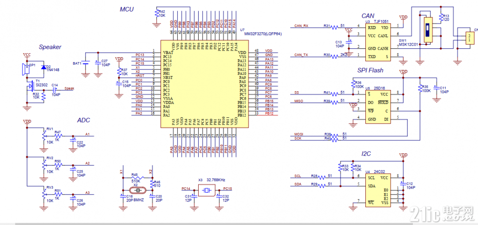Viewport: 478px width, 225px height.
Task: Click the CAN_TX net label
Action: pyautogui.click(x=301, y=55)
